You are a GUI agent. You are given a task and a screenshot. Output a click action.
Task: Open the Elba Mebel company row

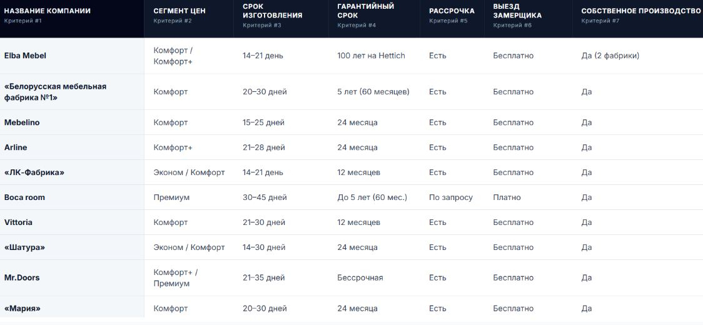tap(351, 56)
